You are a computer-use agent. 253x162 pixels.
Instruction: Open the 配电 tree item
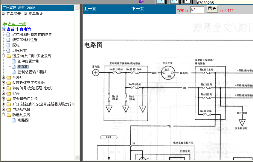point(16,45)
